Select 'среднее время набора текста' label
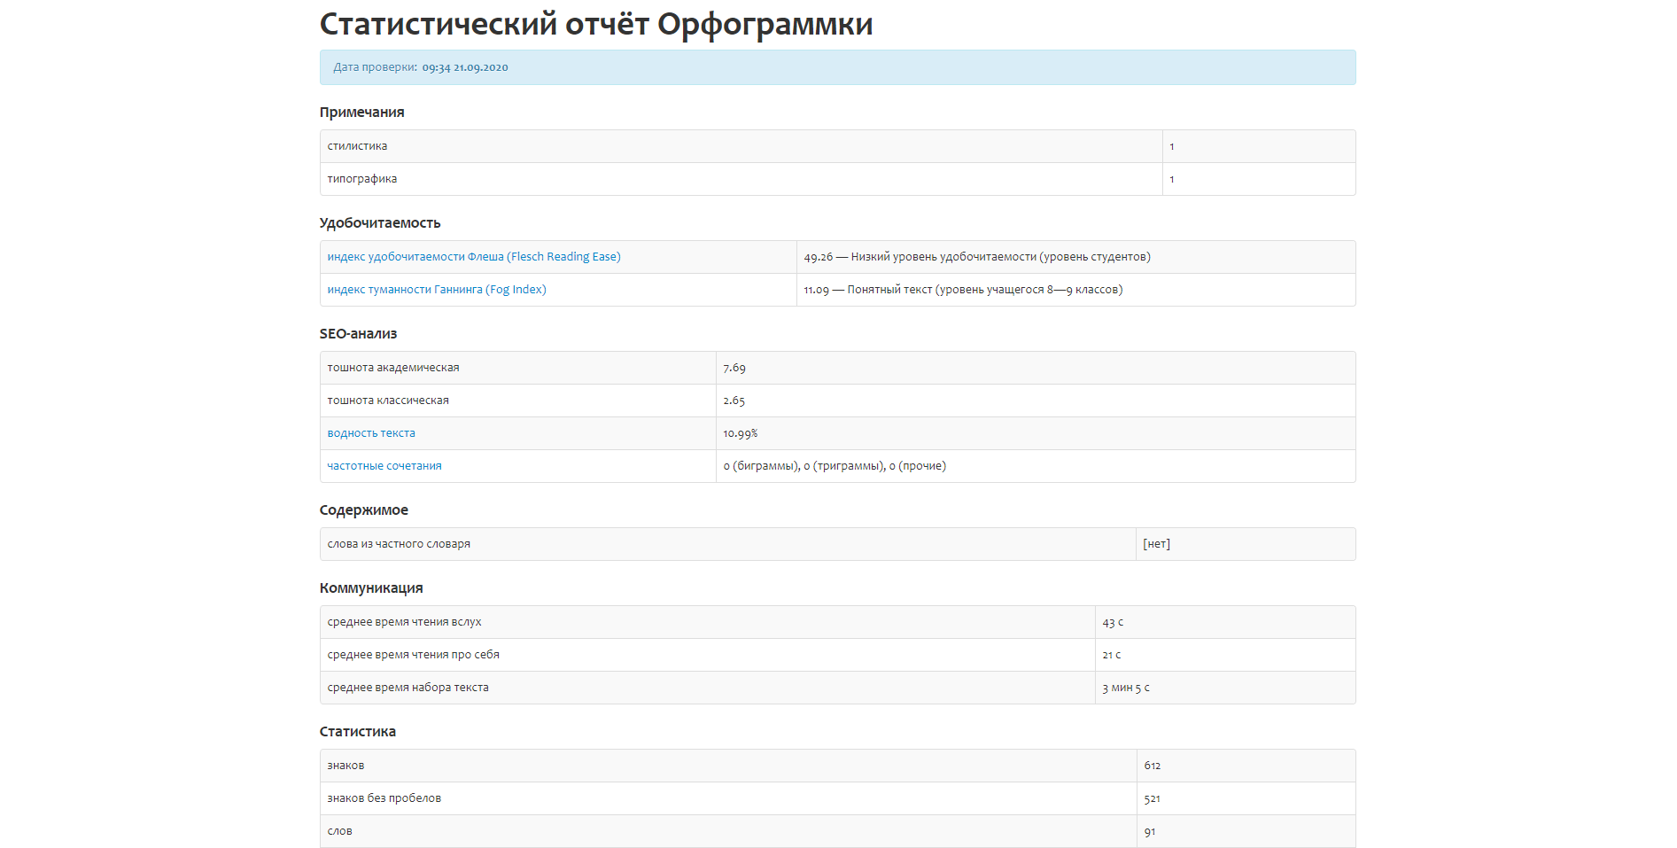Image resolution: width=1677 pixels, height=848 pixels. (408, 688)
